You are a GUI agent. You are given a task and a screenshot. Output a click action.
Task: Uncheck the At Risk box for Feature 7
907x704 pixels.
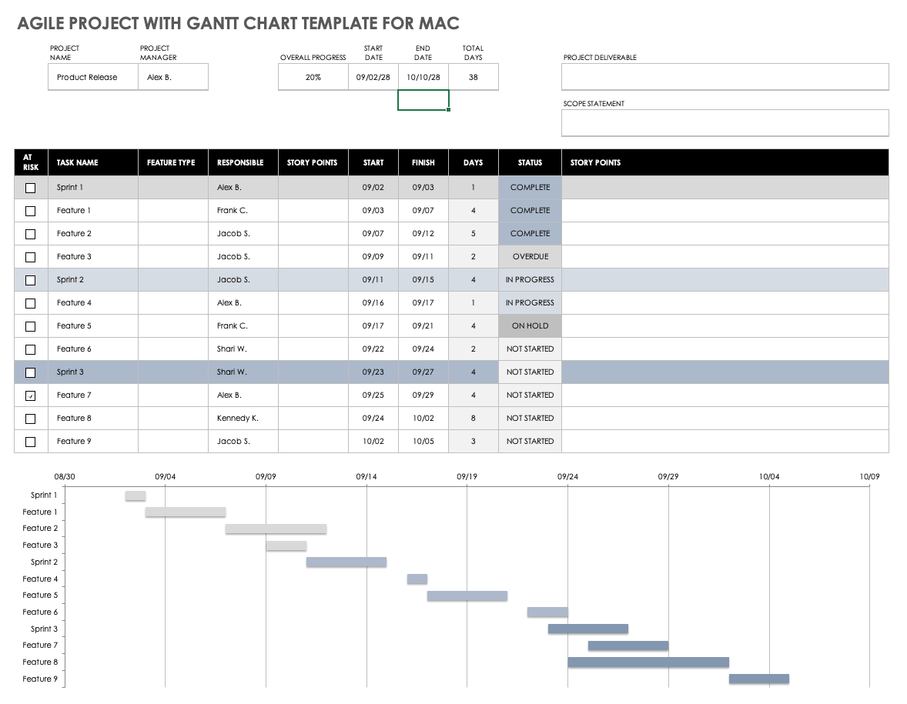31,395
